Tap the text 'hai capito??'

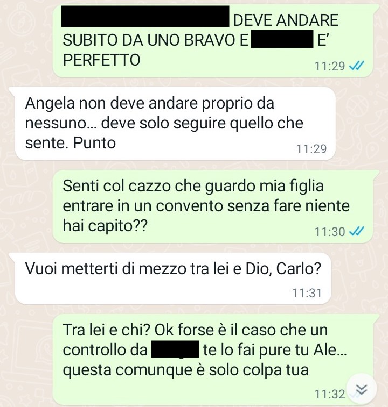click(105, 226)
